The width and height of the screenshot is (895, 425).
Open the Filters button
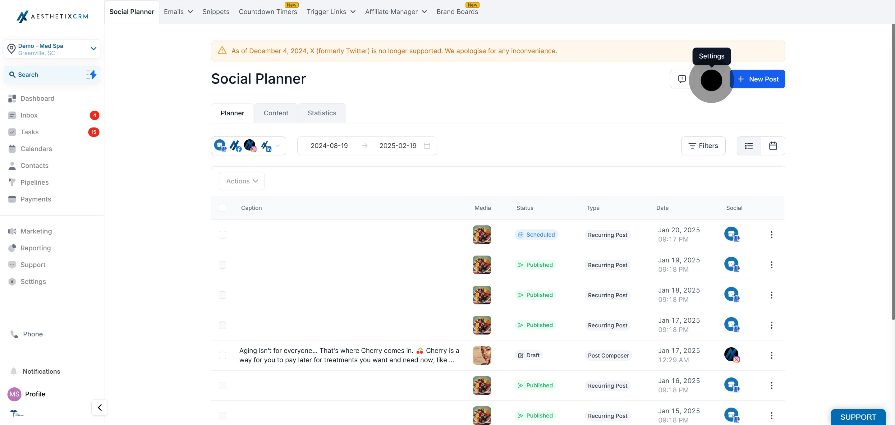pyautogui.click(x=703, y=146)
